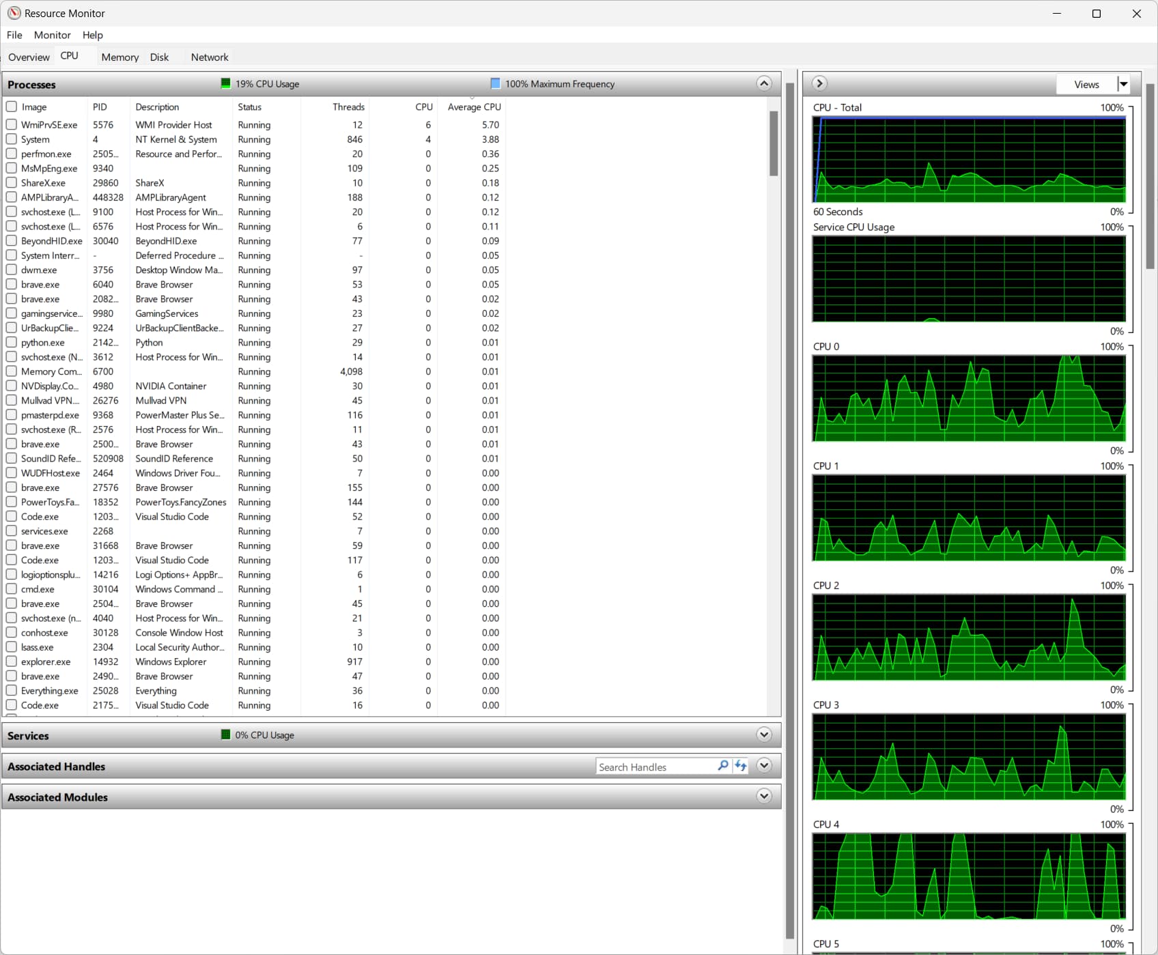The height and width of the screenshot is (955, 1158).
Task: Sort processes by Average CPU column
Action: point(474,107)
